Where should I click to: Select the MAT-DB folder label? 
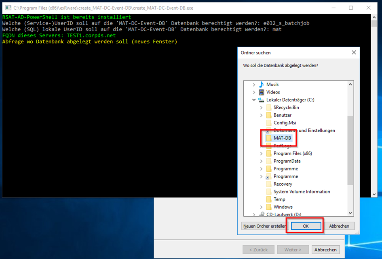pyautogui.click(x=282, y=138)
